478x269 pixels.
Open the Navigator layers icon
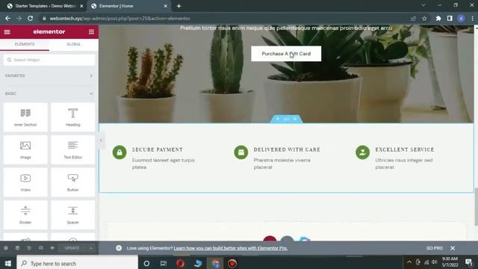click(x=17, y=248)
